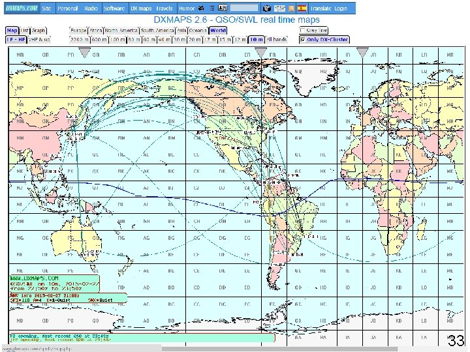This screenshot has height=352, width=470.
Task: Show the Oceania region map
Action: click(198, 31)
